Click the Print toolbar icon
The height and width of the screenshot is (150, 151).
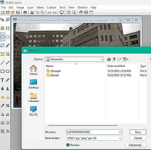(x=25, y=12)
